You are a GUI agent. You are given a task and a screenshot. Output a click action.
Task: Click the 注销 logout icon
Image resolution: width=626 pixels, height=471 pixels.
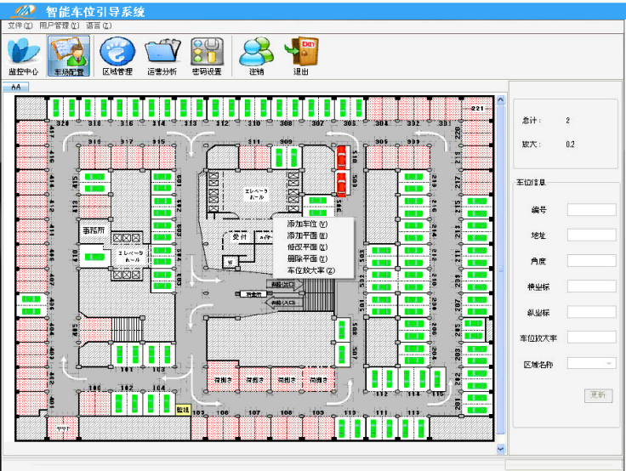256,56
